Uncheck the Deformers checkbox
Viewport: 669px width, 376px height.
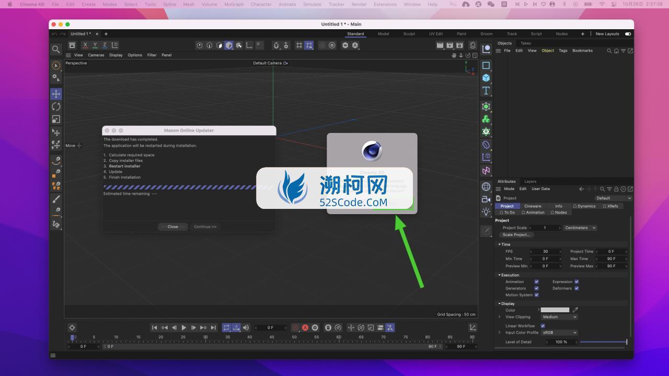(576, 288)
